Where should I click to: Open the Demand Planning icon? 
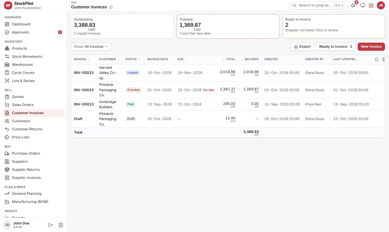(x=7, y=194)
